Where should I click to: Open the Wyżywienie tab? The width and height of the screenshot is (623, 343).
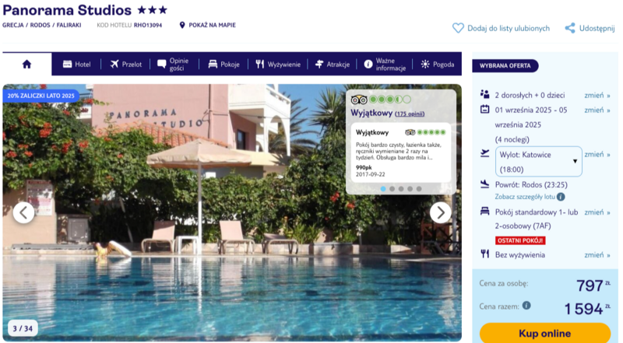point(278,64)
